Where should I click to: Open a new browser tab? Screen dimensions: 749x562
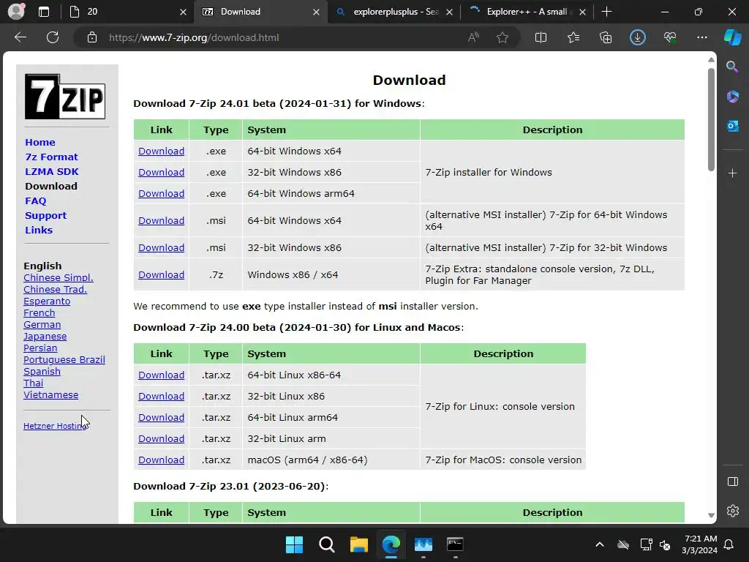[606, 12]
